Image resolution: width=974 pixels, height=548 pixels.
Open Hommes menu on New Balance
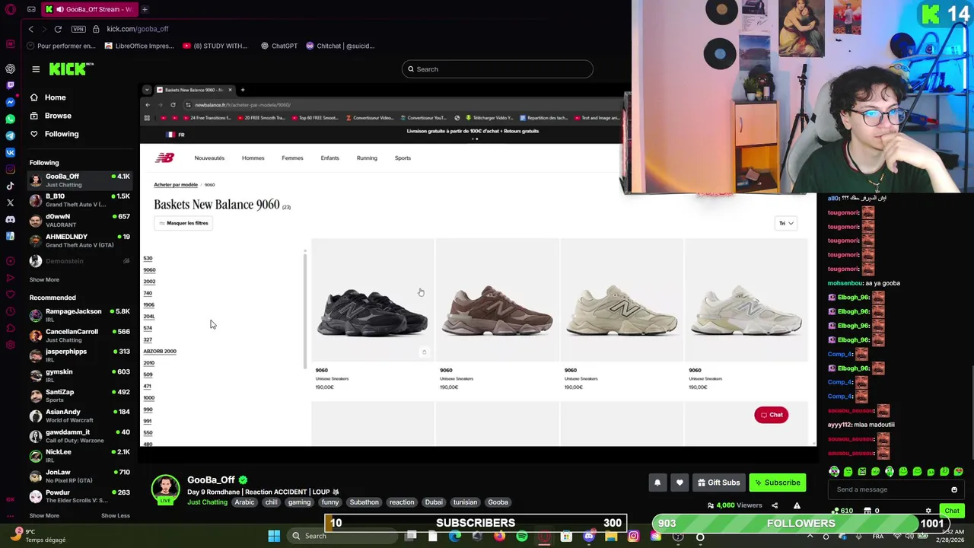click(253, 158)
